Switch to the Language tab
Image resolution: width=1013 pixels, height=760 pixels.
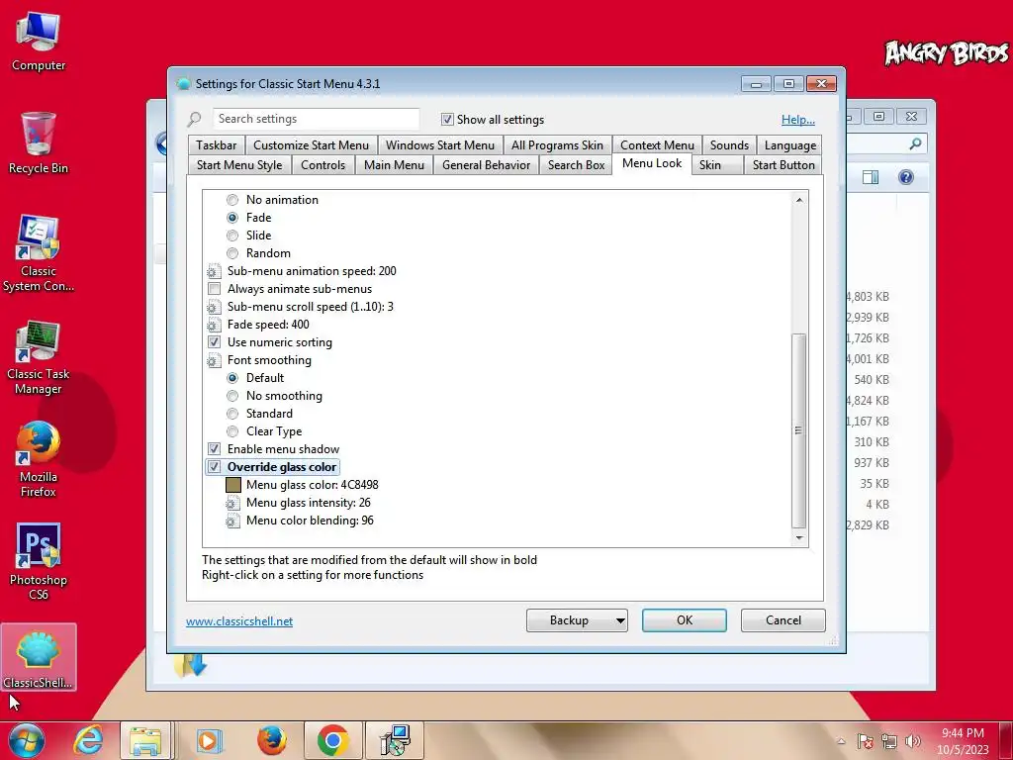(789, 145)
